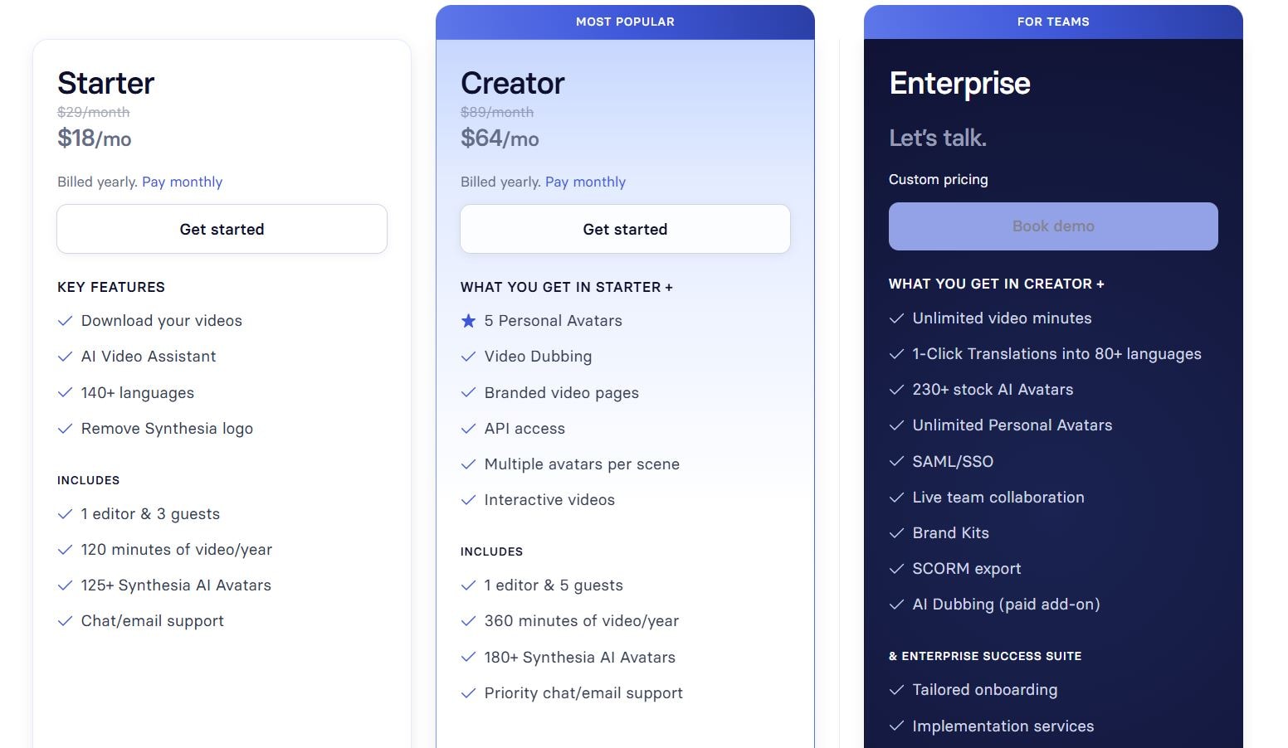Click WHAT YOU GET IN CREATOR + heading
Image resolution: width=1288 pixels, height=748 pixels.
click(997, 284)
